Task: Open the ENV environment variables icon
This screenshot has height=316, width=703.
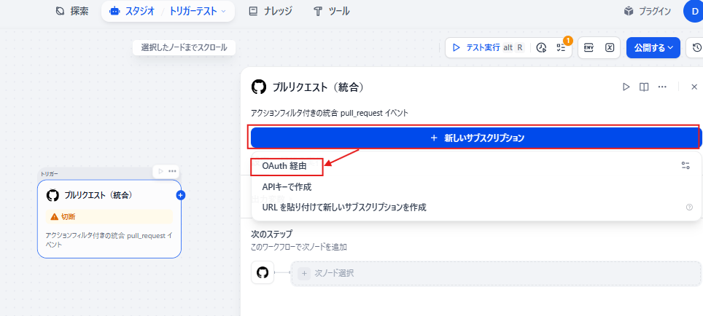Action: pos(589,47)
